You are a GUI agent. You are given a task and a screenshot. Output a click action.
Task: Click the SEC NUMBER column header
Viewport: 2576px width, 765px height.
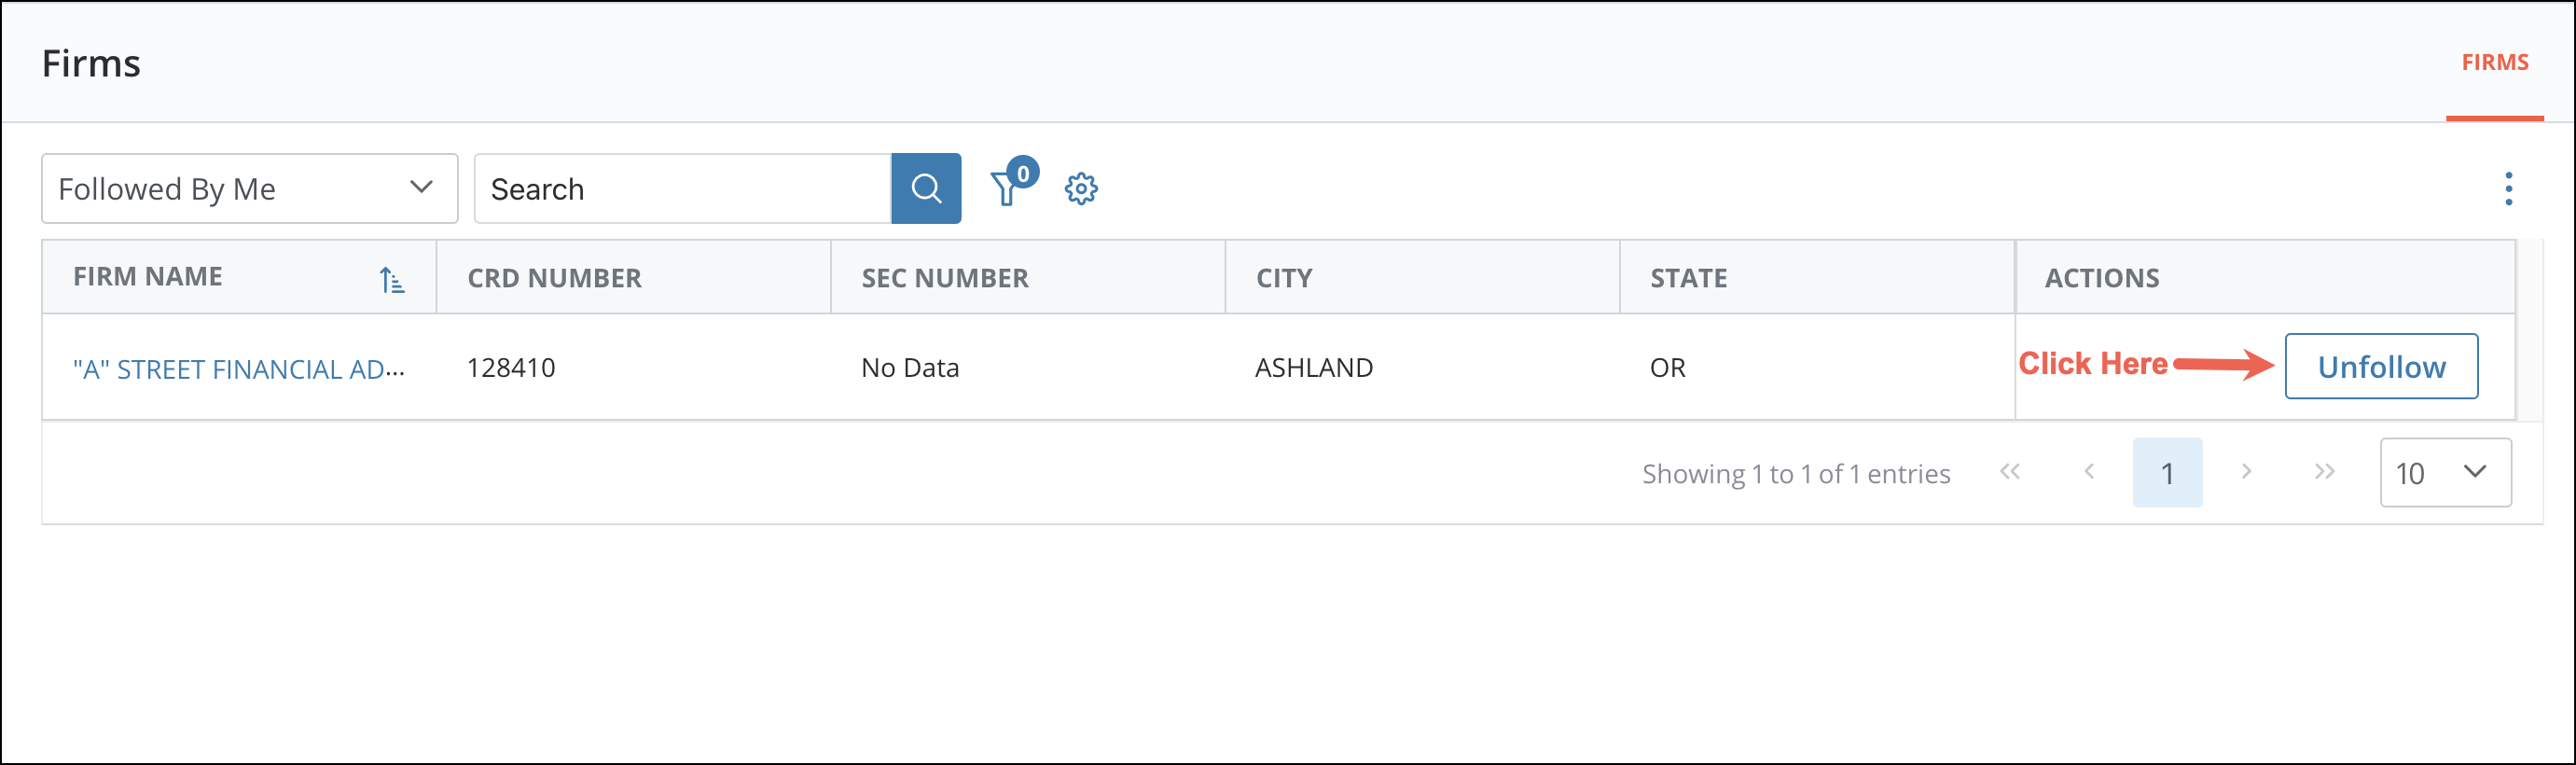944,278
